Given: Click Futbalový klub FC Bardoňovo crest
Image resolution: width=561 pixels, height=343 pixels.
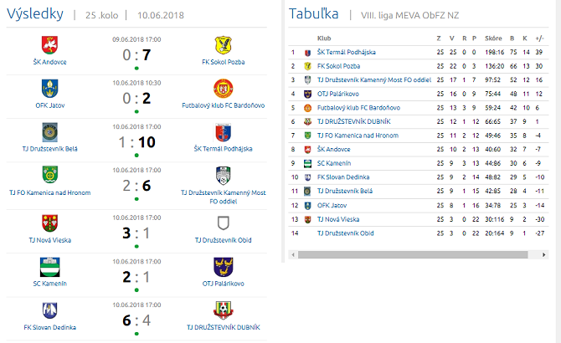Looking at the screenshot, I should click(x=223, y=88).
